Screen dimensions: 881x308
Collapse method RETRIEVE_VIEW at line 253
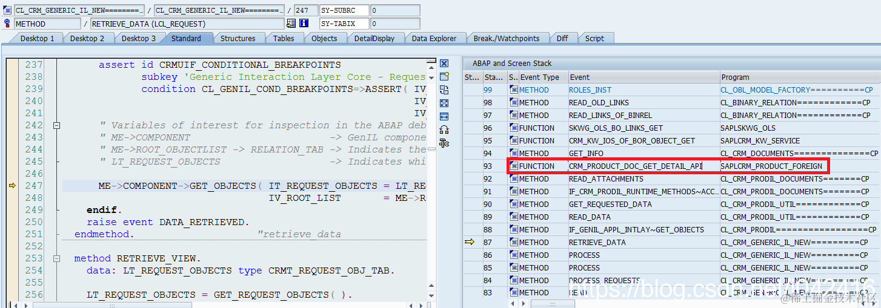tap(57, 258)
